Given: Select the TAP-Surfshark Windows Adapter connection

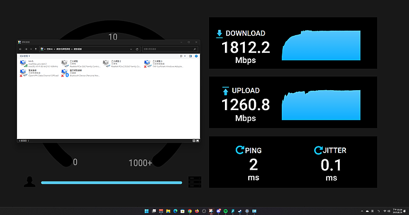Looking at the screenshot, I should [164, 64].
